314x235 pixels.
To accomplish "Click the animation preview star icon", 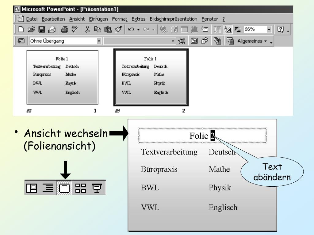I will click(182, 41).
